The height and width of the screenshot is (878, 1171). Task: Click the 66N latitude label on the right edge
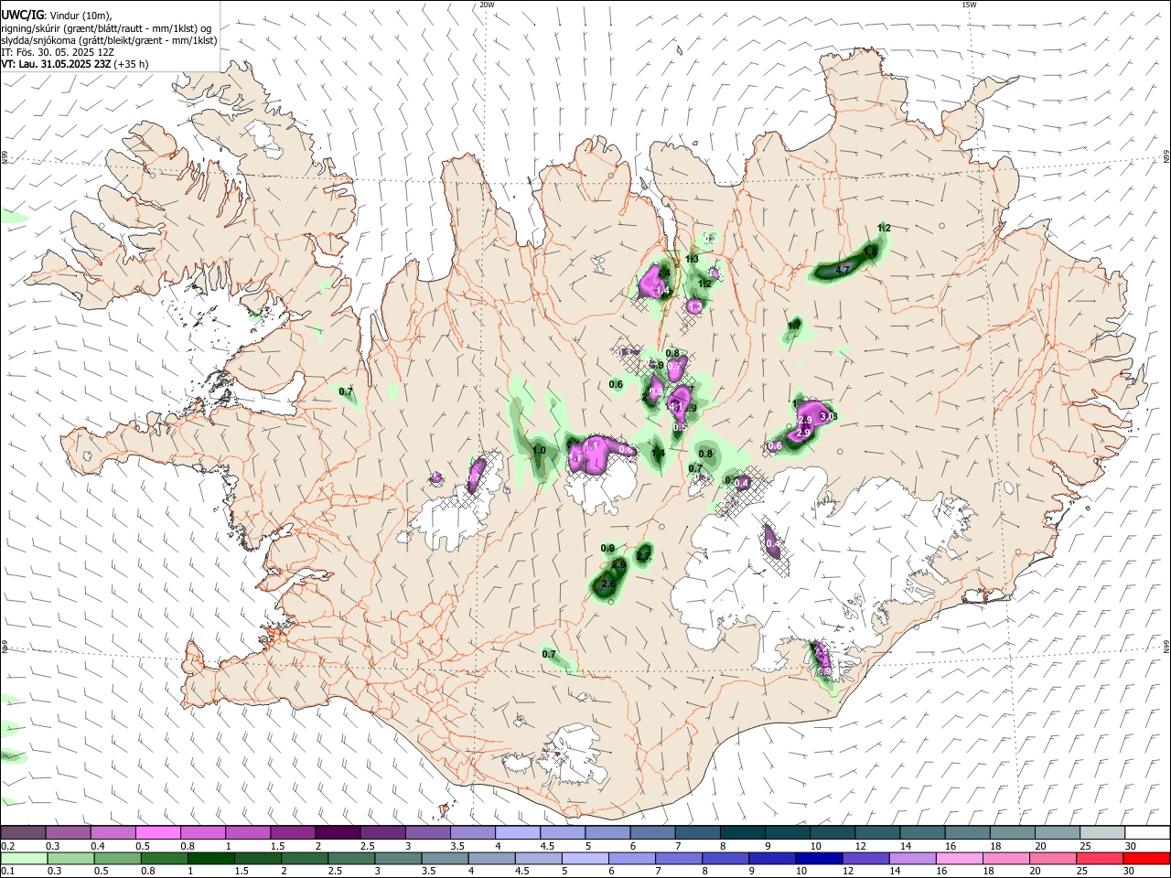coord(1166,157)
